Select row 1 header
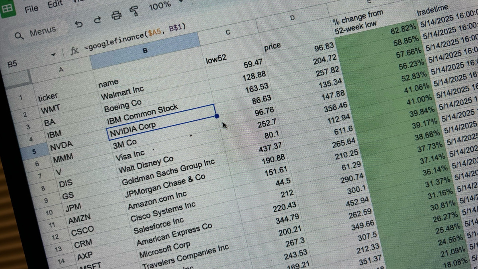The height and width of the screenshot is (269, 478). (x=20, y=97)
